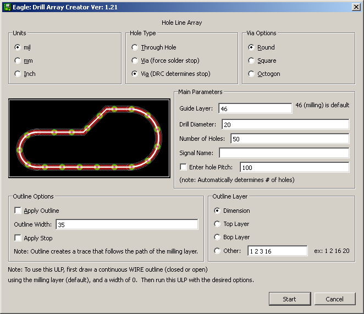
Task: Click the Start button
Action: 290,299
